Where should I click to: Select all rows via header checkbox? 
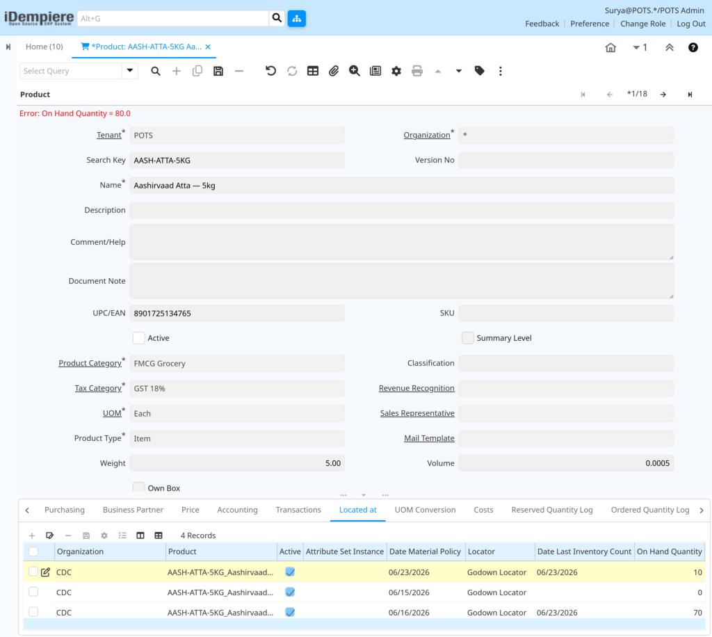(x=33, y=551)
